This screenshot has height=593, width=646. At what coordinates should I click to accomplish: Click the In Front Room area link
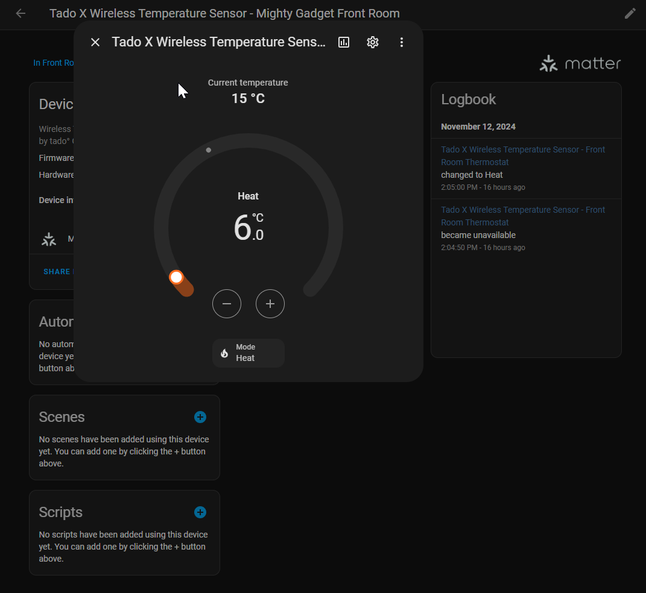click(54, 63)
